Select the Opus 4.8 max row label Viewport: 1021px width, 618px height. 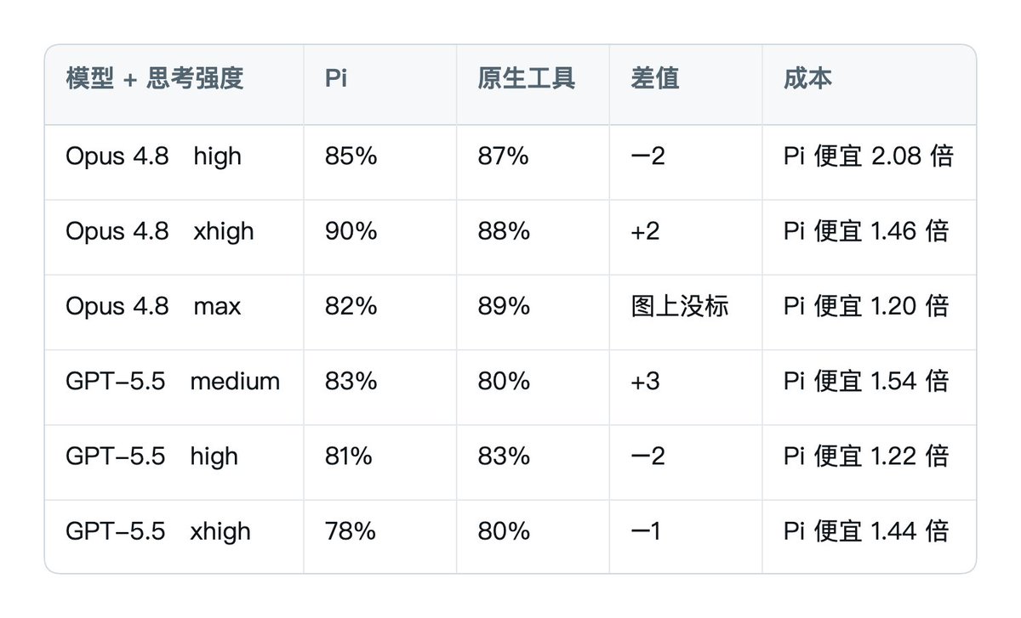(x=153, y=306)
